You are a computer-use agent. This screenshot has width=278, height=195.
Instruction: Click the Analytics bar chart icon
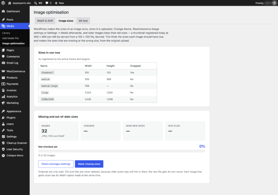(x=3, y=97)
